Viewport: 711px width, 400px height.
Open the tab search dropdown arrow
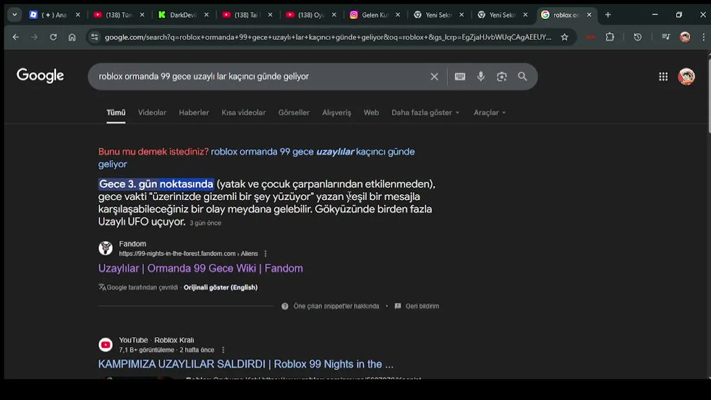coord(14,15)
